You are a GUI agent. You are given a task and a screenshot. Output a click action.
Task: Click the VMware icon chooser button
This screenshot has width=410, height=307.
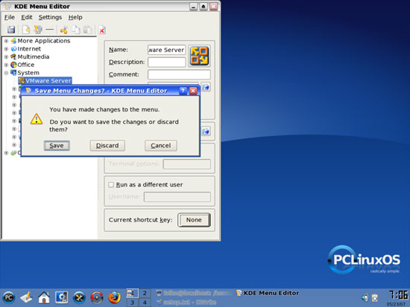(x=199, y=56)
